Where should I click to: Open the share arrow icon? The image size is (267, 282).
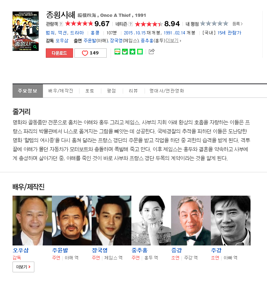click(x=152, y=52)
